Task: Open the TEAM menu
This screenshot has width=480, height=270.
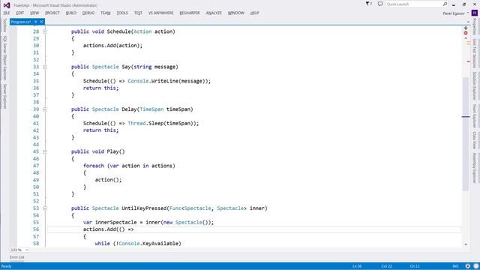Action: tap(106, 13)
